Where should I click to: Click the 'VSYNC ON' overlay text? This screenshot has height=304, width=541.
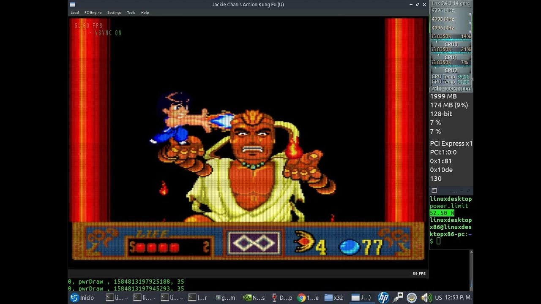108,33
